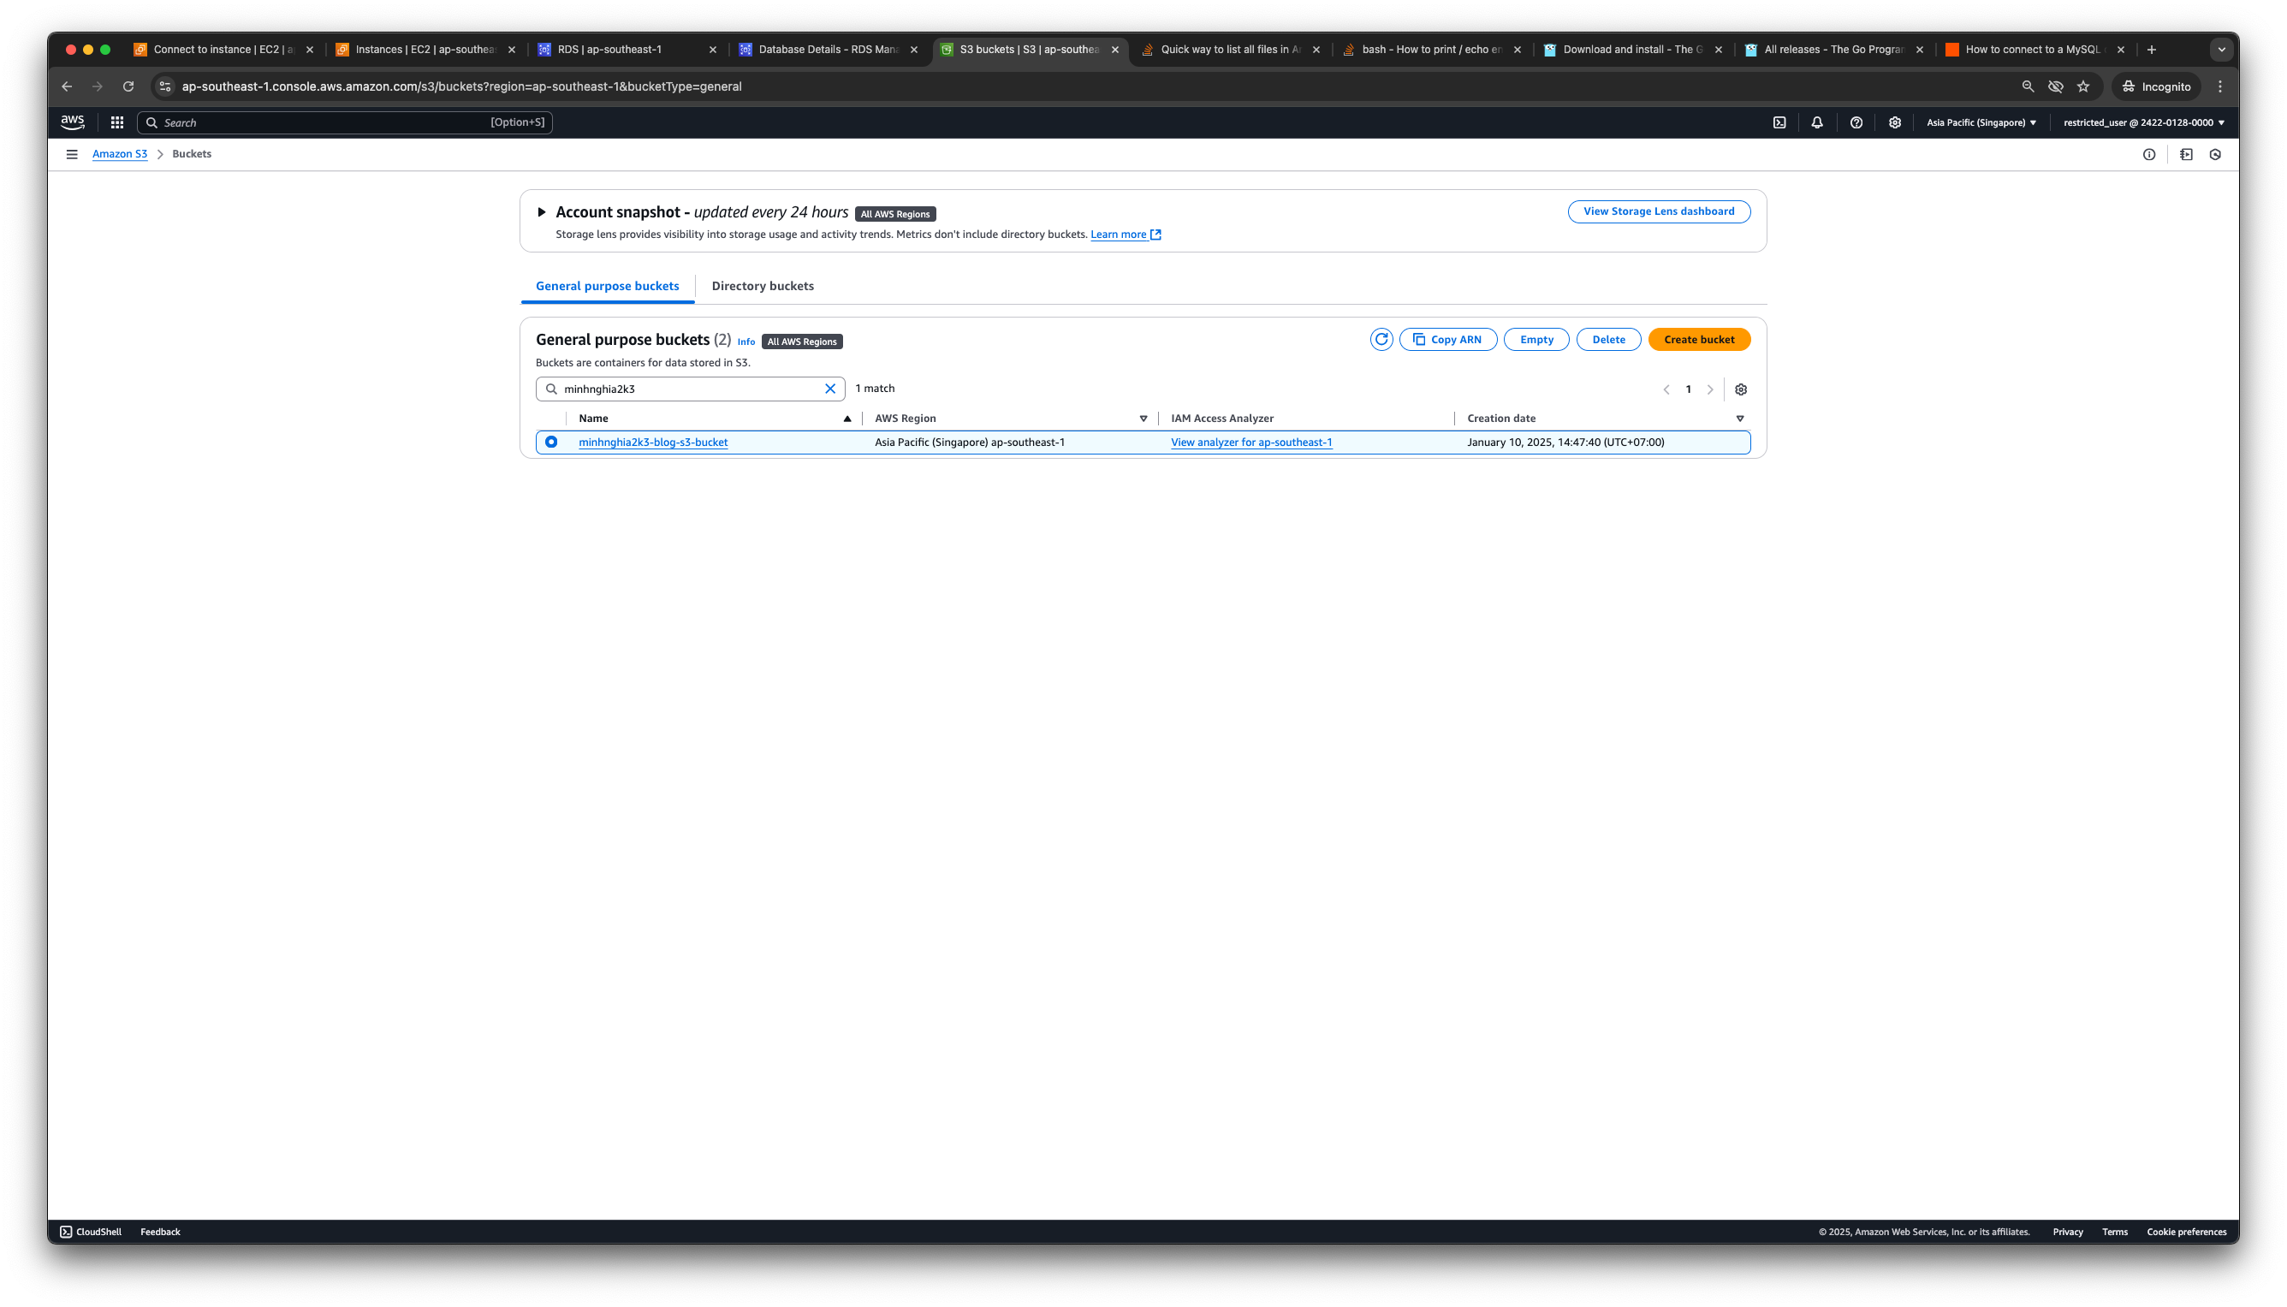2287x1307 pixels.
Task: Open AWS console settings gear
Action: (1895, 123)
